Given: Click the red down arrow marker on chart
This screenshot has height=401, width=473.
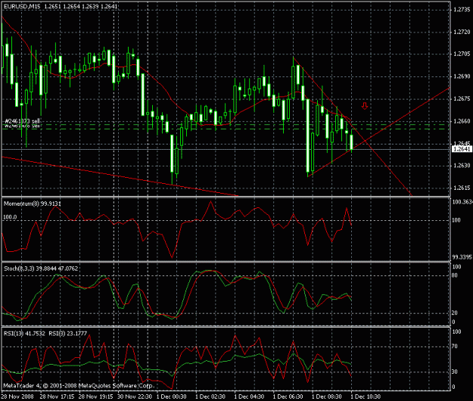Looking at the screenshot, I should [365, 106].
